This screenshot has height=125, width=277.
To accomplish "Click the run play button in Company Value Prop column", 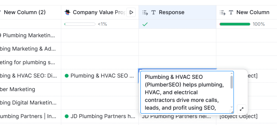I will pos(131,12).
